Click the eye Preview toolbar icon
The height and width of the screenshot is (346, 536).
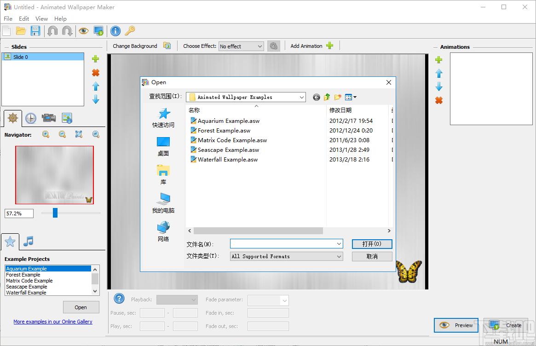click(83, 31)
